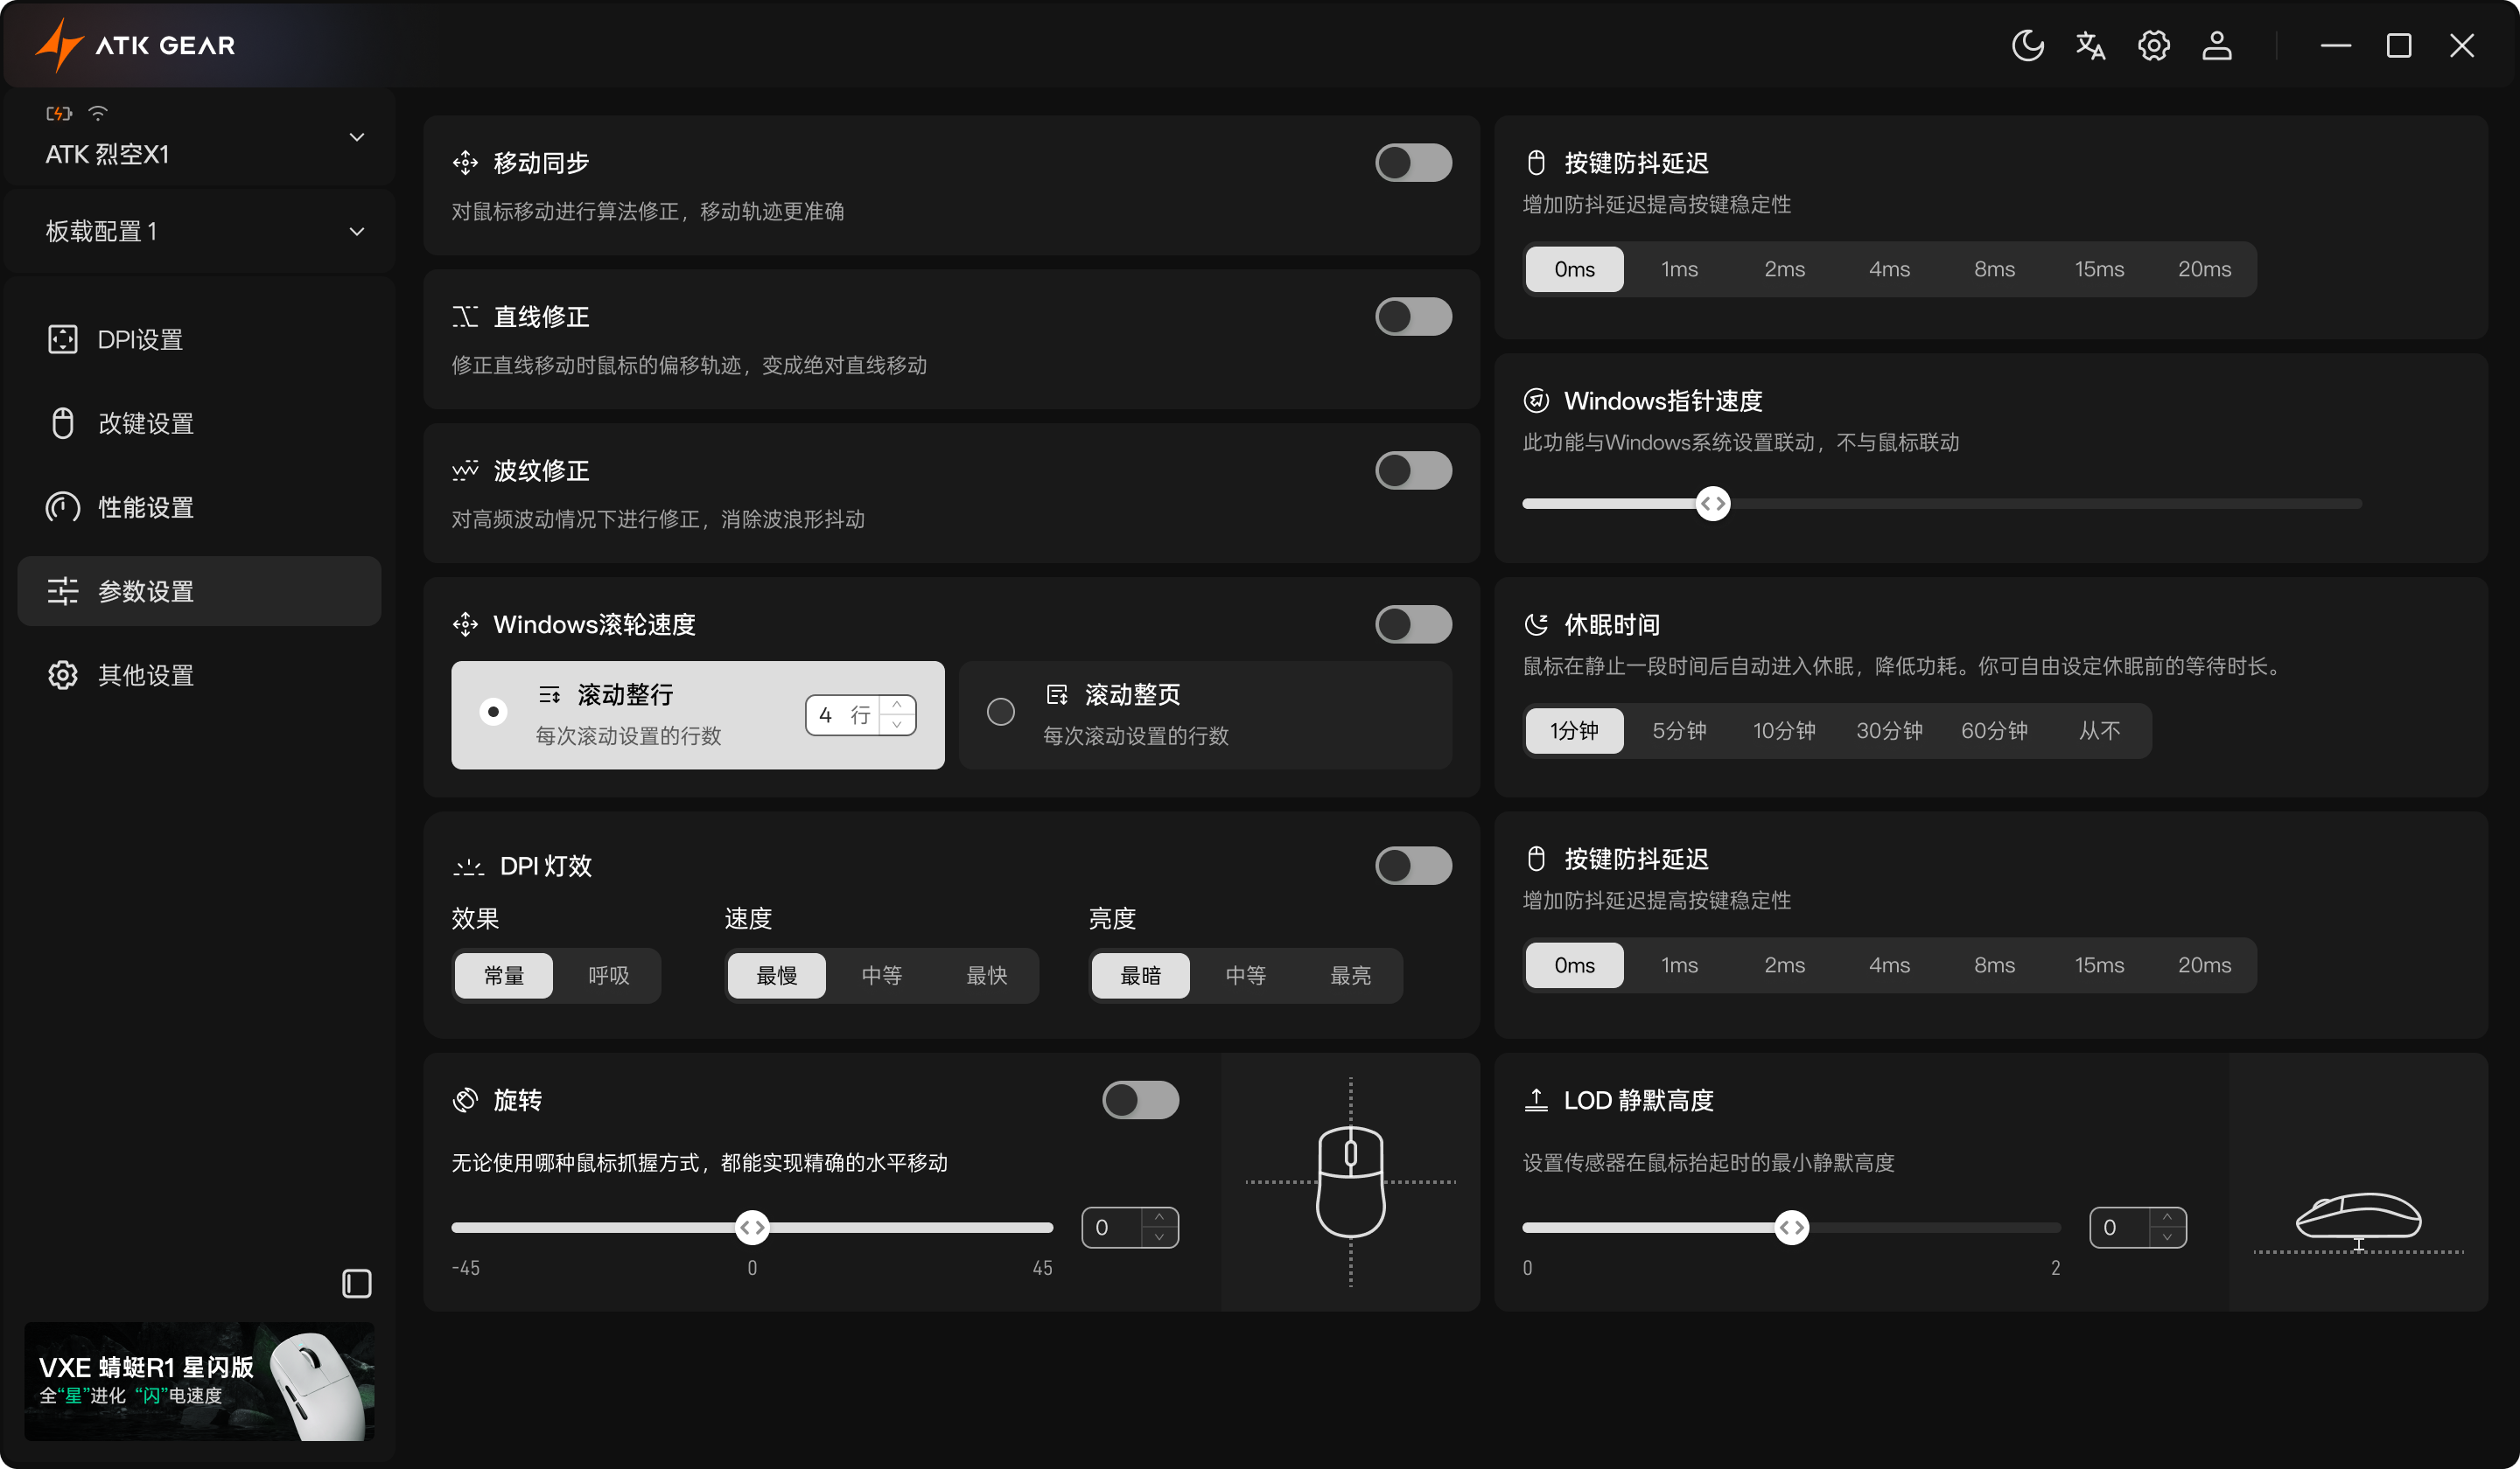
Task: Open the language translation icon
Action: pos(2090,46)
